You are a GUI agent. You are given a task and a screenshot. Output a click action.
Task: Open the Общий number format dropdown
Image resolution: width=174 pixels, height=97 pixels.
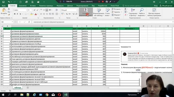coord(77,10)
